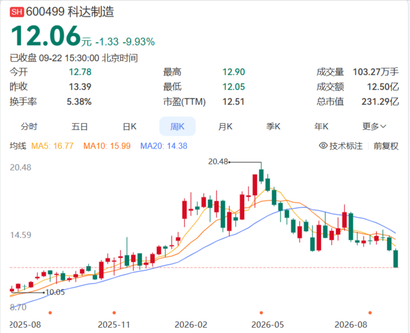
Task: Click the 市盈(TTM) value 12.51
Action: (233, 101)
